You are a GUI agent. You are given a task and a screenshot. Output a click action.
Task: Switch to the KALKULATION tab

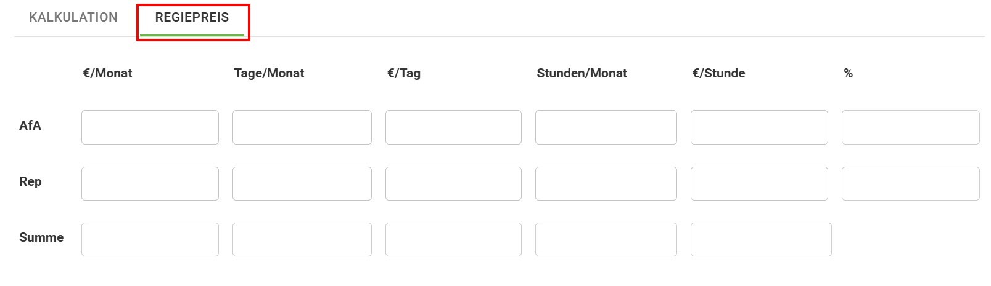pyautogui.click(x=73, y=17)
